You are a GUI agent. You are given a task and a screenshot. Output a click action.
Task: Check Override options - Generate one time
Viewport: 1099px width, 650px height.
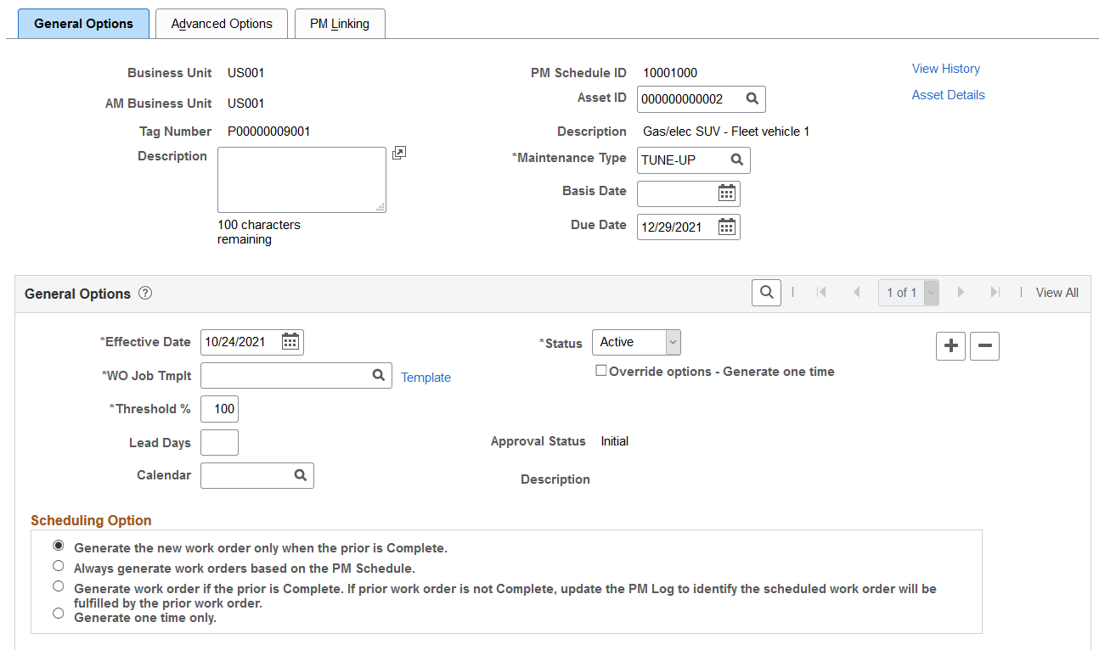[x=601, y=371]
